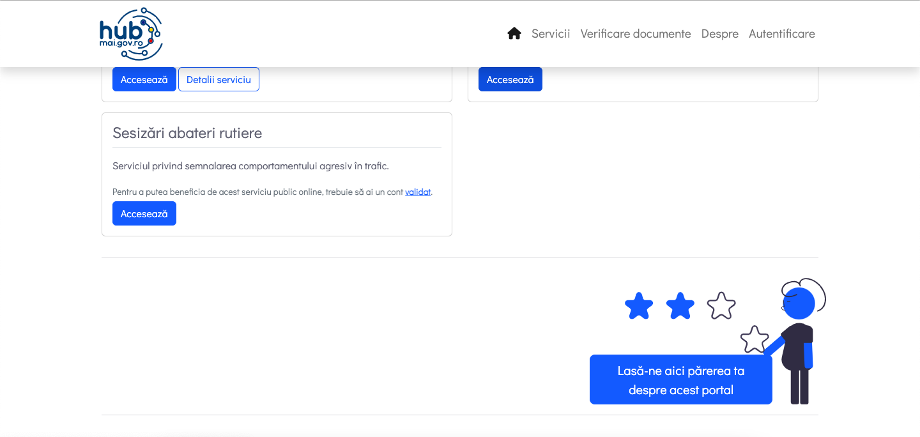Image resolution: width=920 pixels, height=437 pixels.
Task: Click the home icon in the navigation bar
Action: click(514, 33)
